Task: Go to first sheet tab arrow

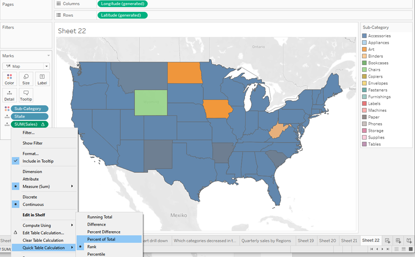Action: [x=372, y=249]
